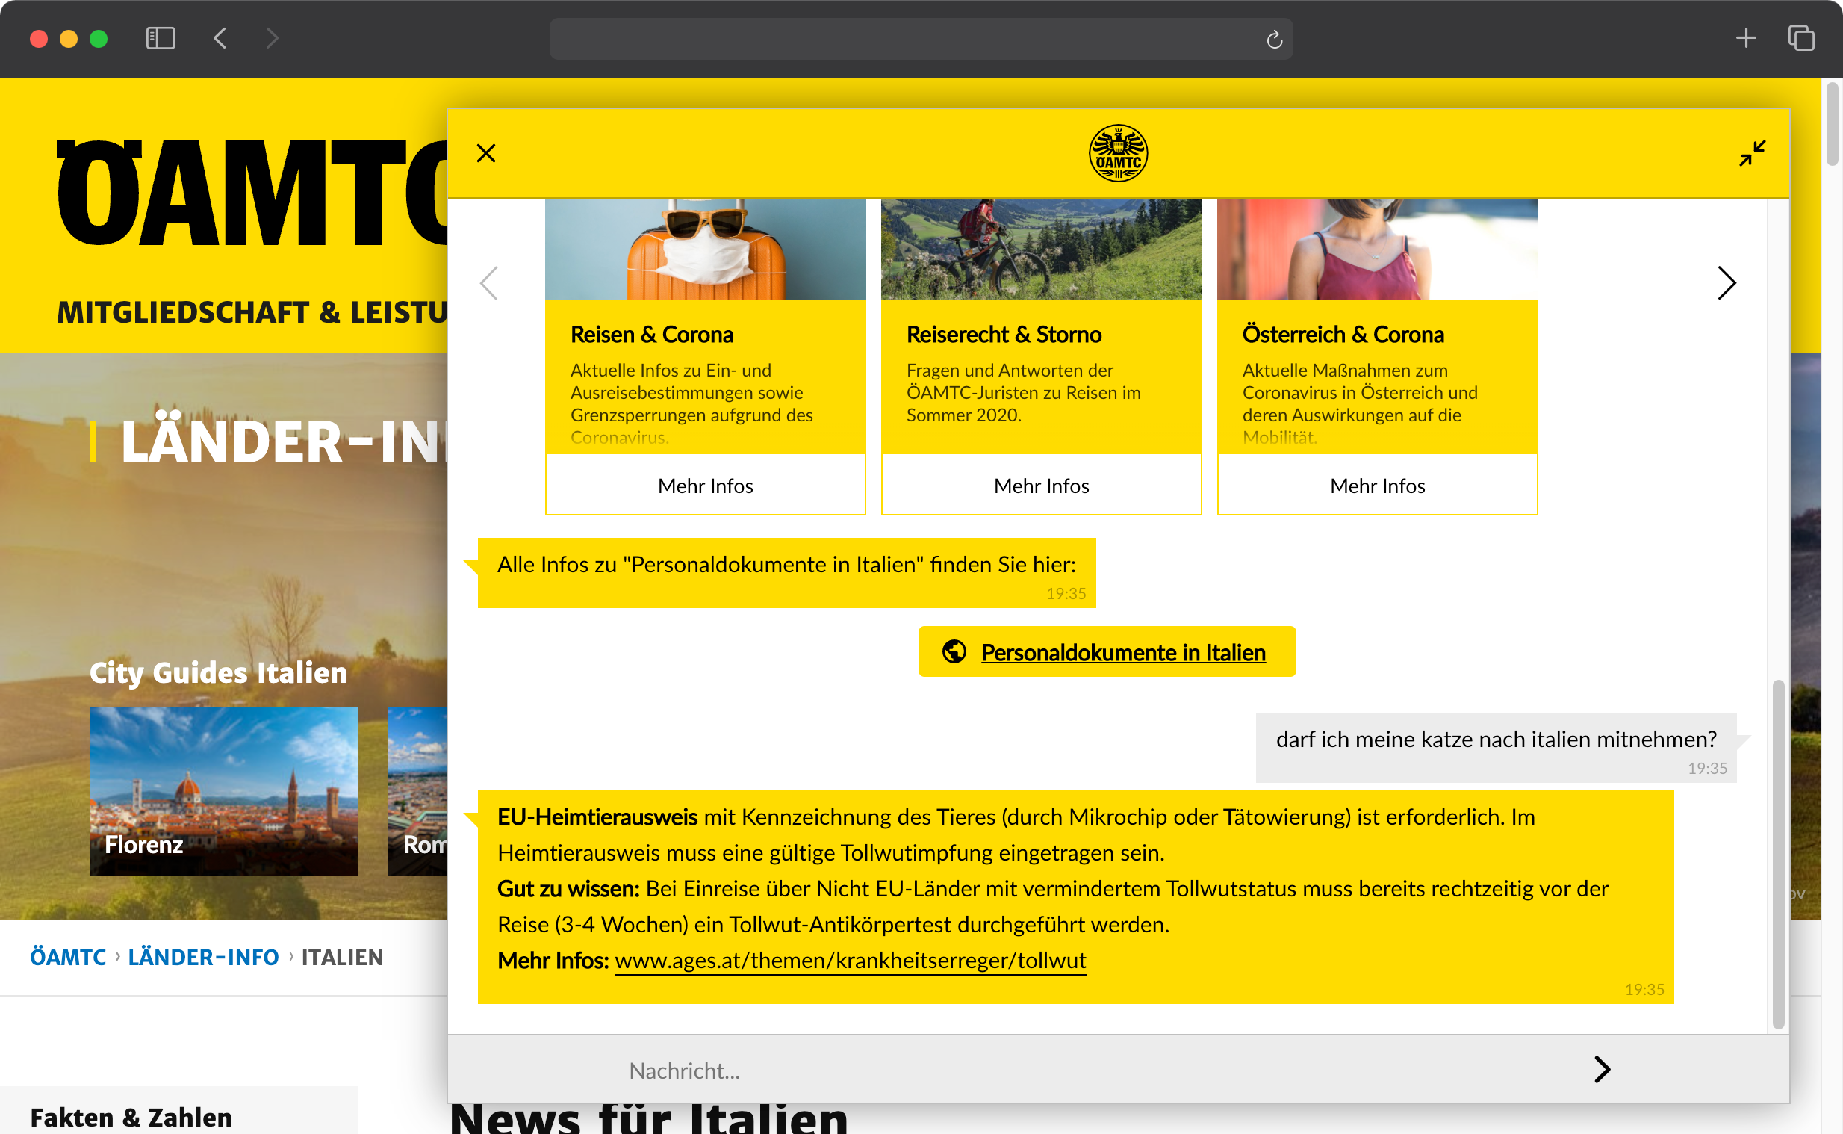Open a new tab with the plus icon
The height and width of the screenshot is (1134, 1843).
point(1746,38)
